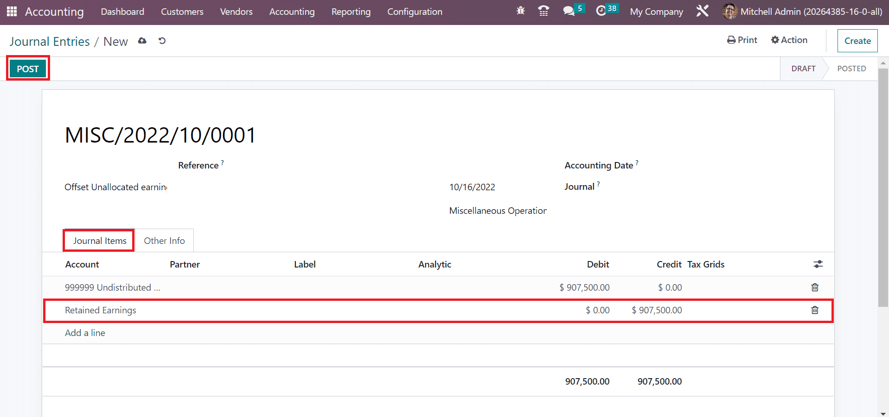The image size is (889, 417).
Task: Open the apps grid menu icon
Action: pyautogui.click(x=12, y=12)
